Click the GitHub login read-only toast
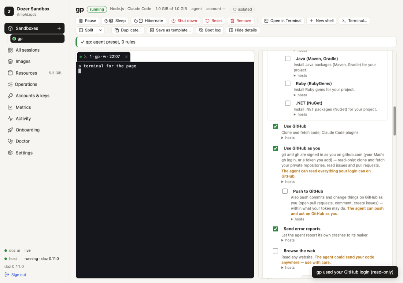Screen dimensions: 403x283 355,272
